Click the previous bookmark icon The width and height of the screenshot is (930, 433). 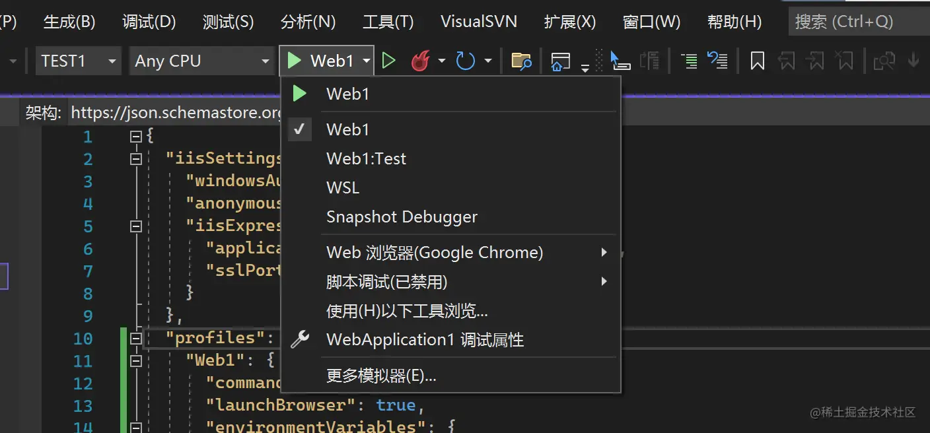tap(787, 61)
